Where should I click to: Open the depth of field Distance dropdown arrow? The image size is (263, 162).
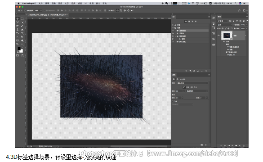click(183, 98)
